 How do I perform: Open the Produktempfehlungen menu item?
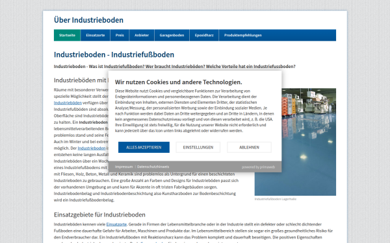coord(242,35)
